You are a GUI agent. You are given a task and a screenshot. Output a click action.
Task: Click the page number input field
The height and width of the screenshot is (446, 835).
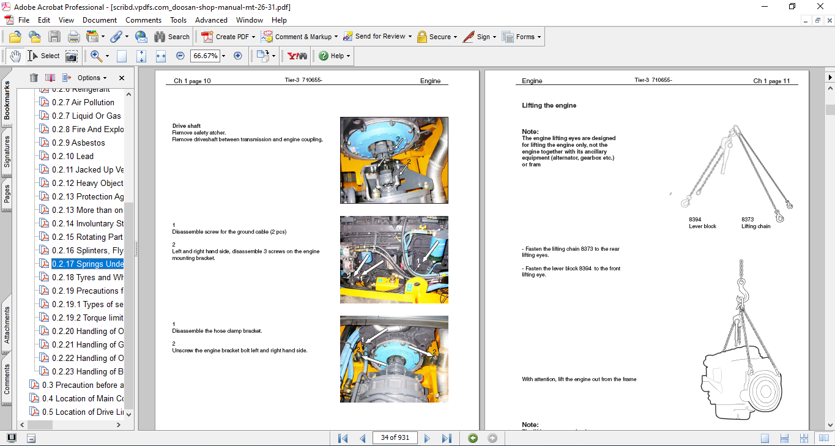click(395, 438)
